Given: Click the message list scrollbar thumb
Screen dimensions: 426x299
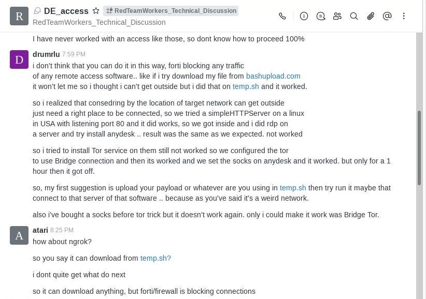Looking at the screenshot, I should 419,147.
